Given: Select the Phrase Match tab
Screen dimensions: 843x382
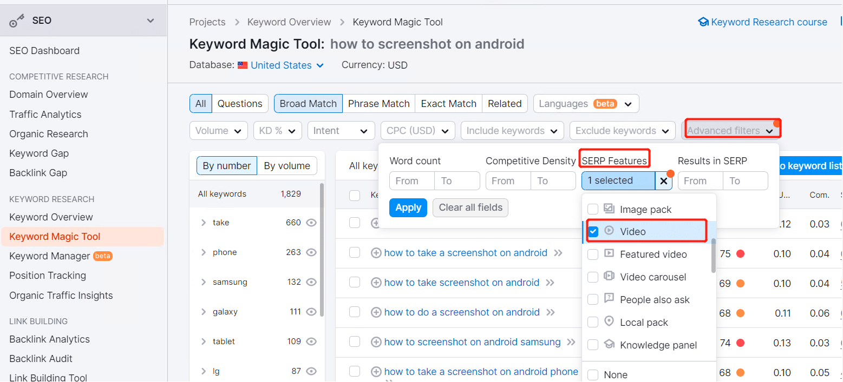Looking at the screenshot, I should click(x=378, y=104).
